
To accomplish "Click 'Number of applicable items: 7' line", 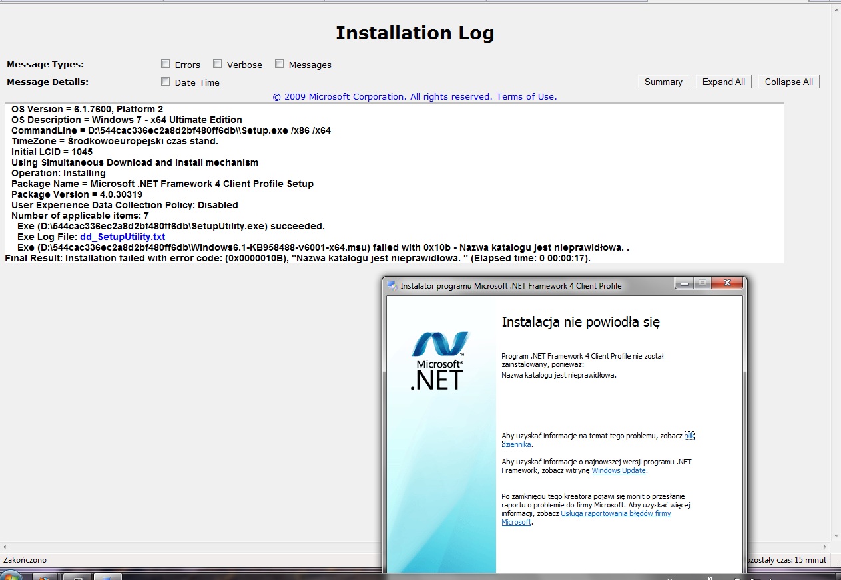I will pyautogui.click(x=80, y=216).
